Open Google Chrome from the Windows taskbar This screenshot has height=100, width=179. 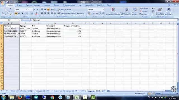[52, 97]
